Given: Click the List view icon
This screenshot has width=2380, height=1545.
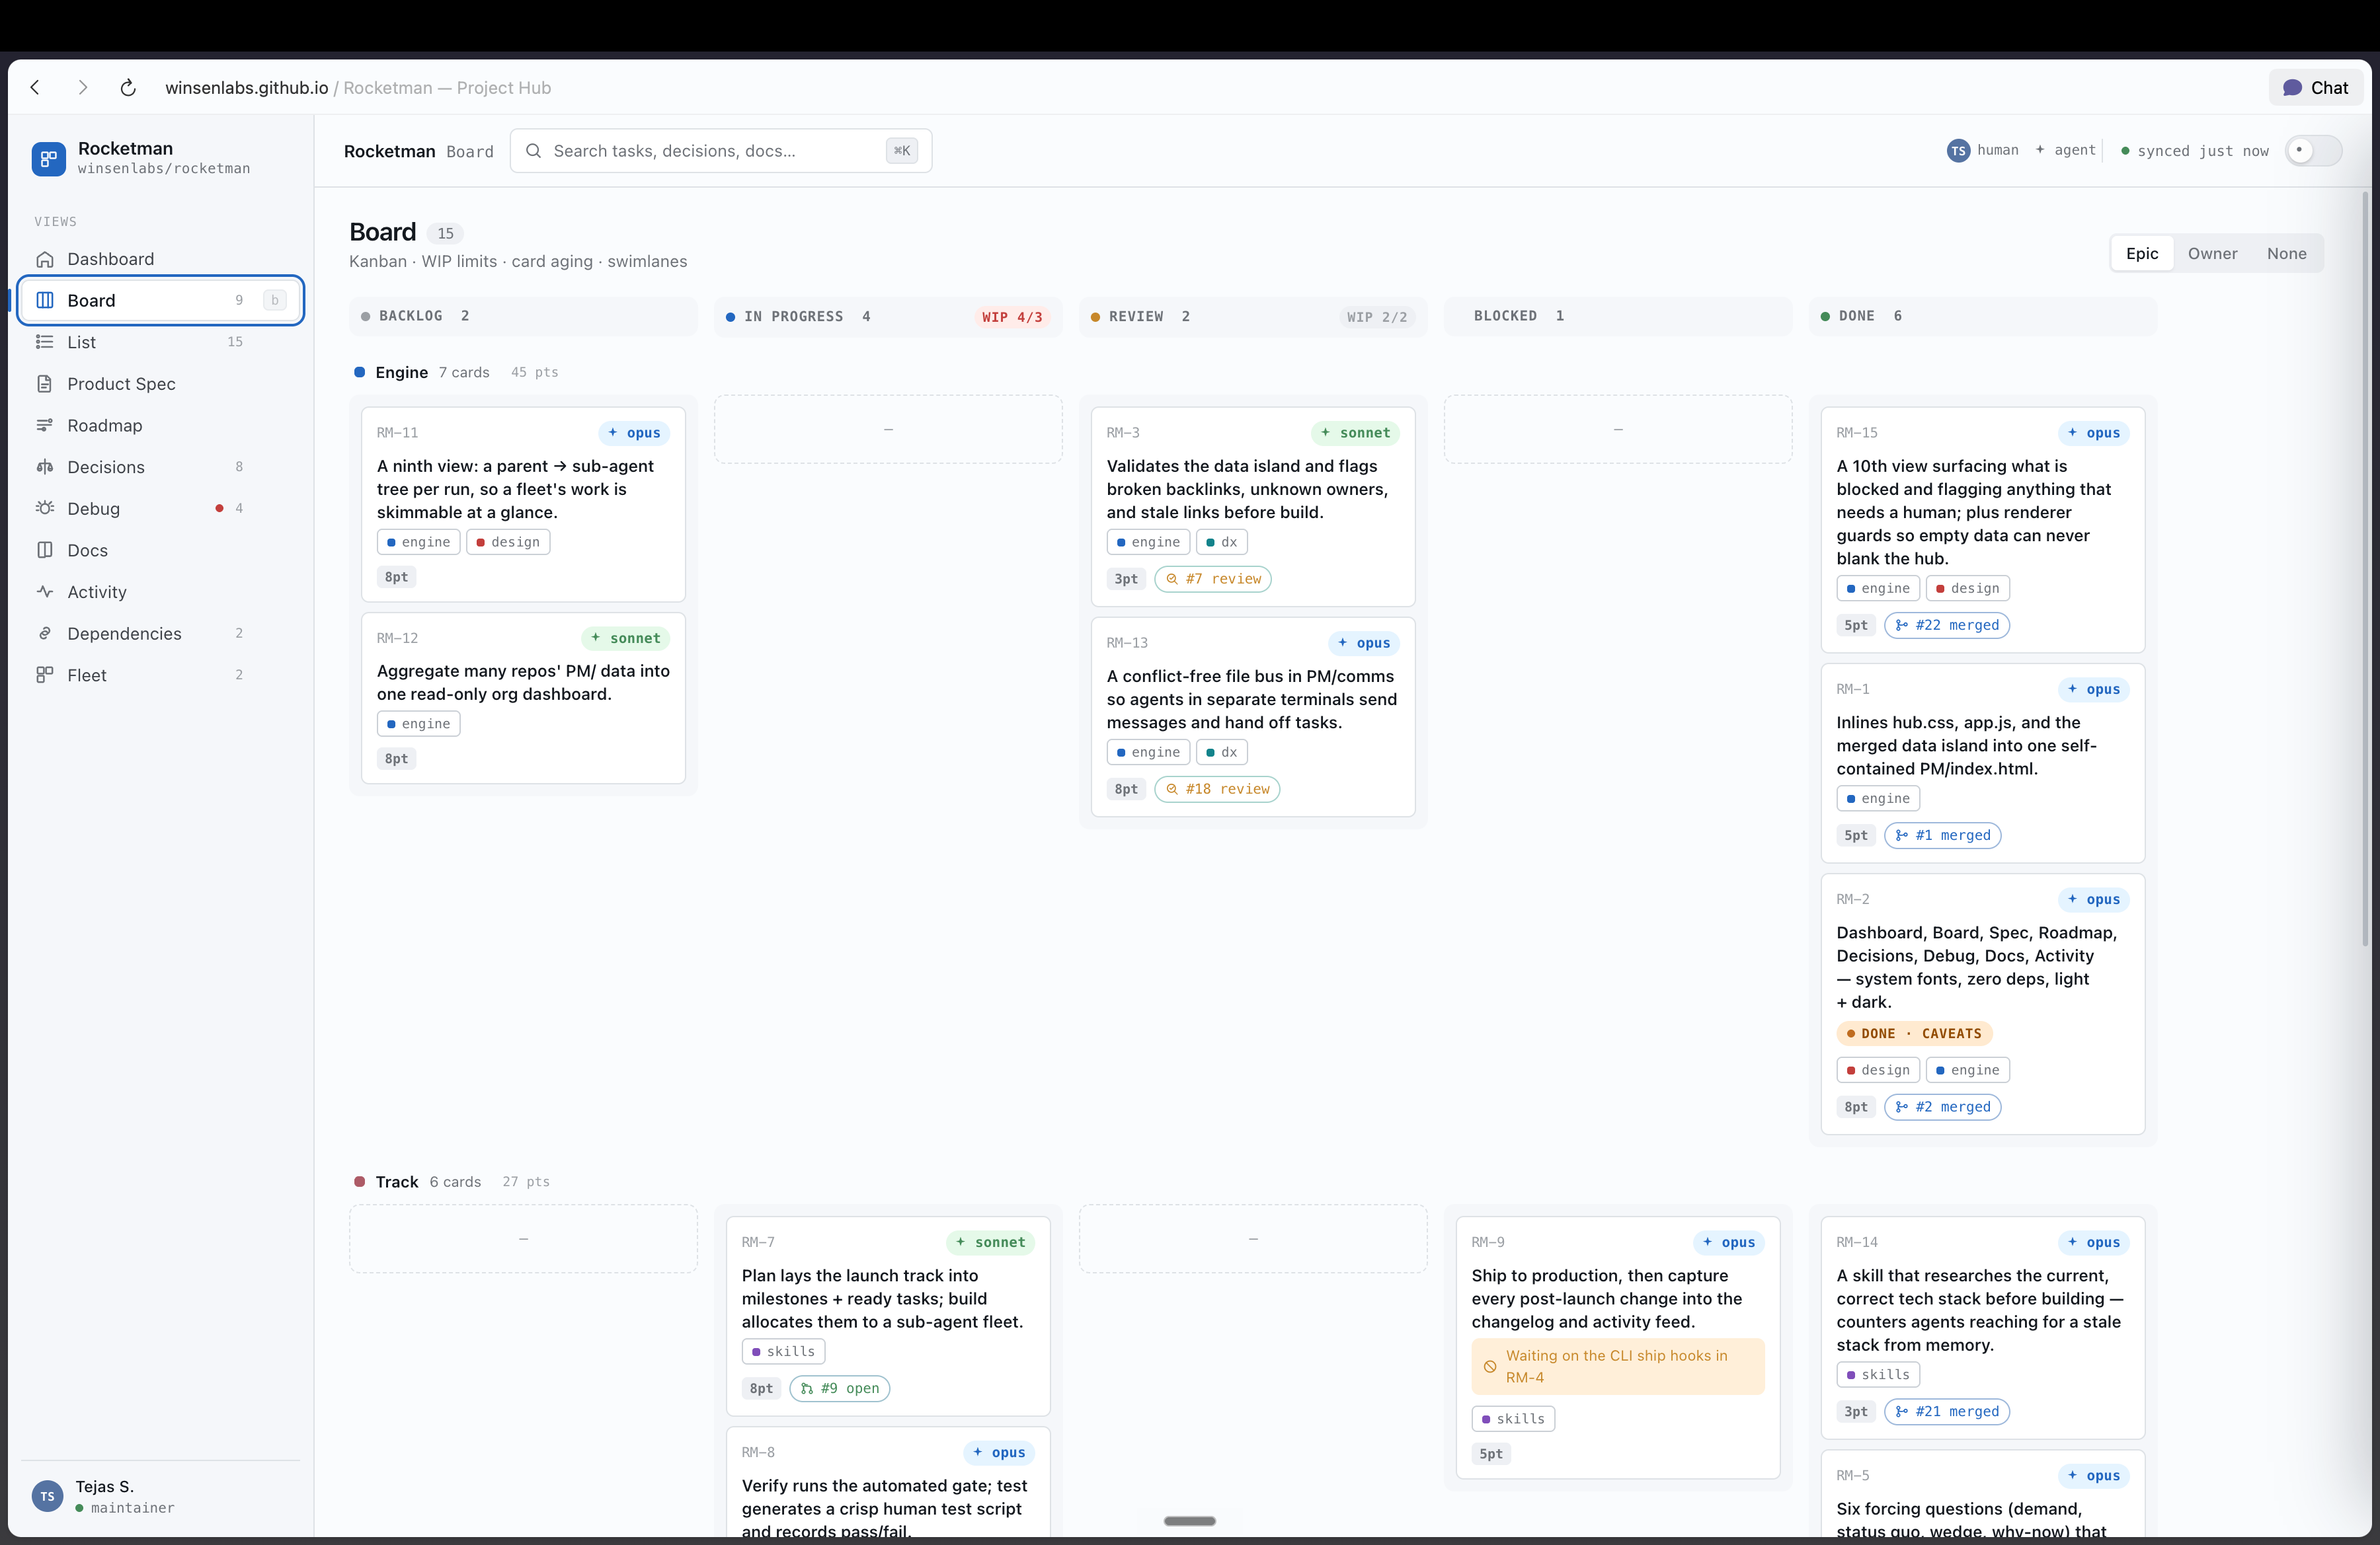Looking at the screenshot, I should (45, 342).
